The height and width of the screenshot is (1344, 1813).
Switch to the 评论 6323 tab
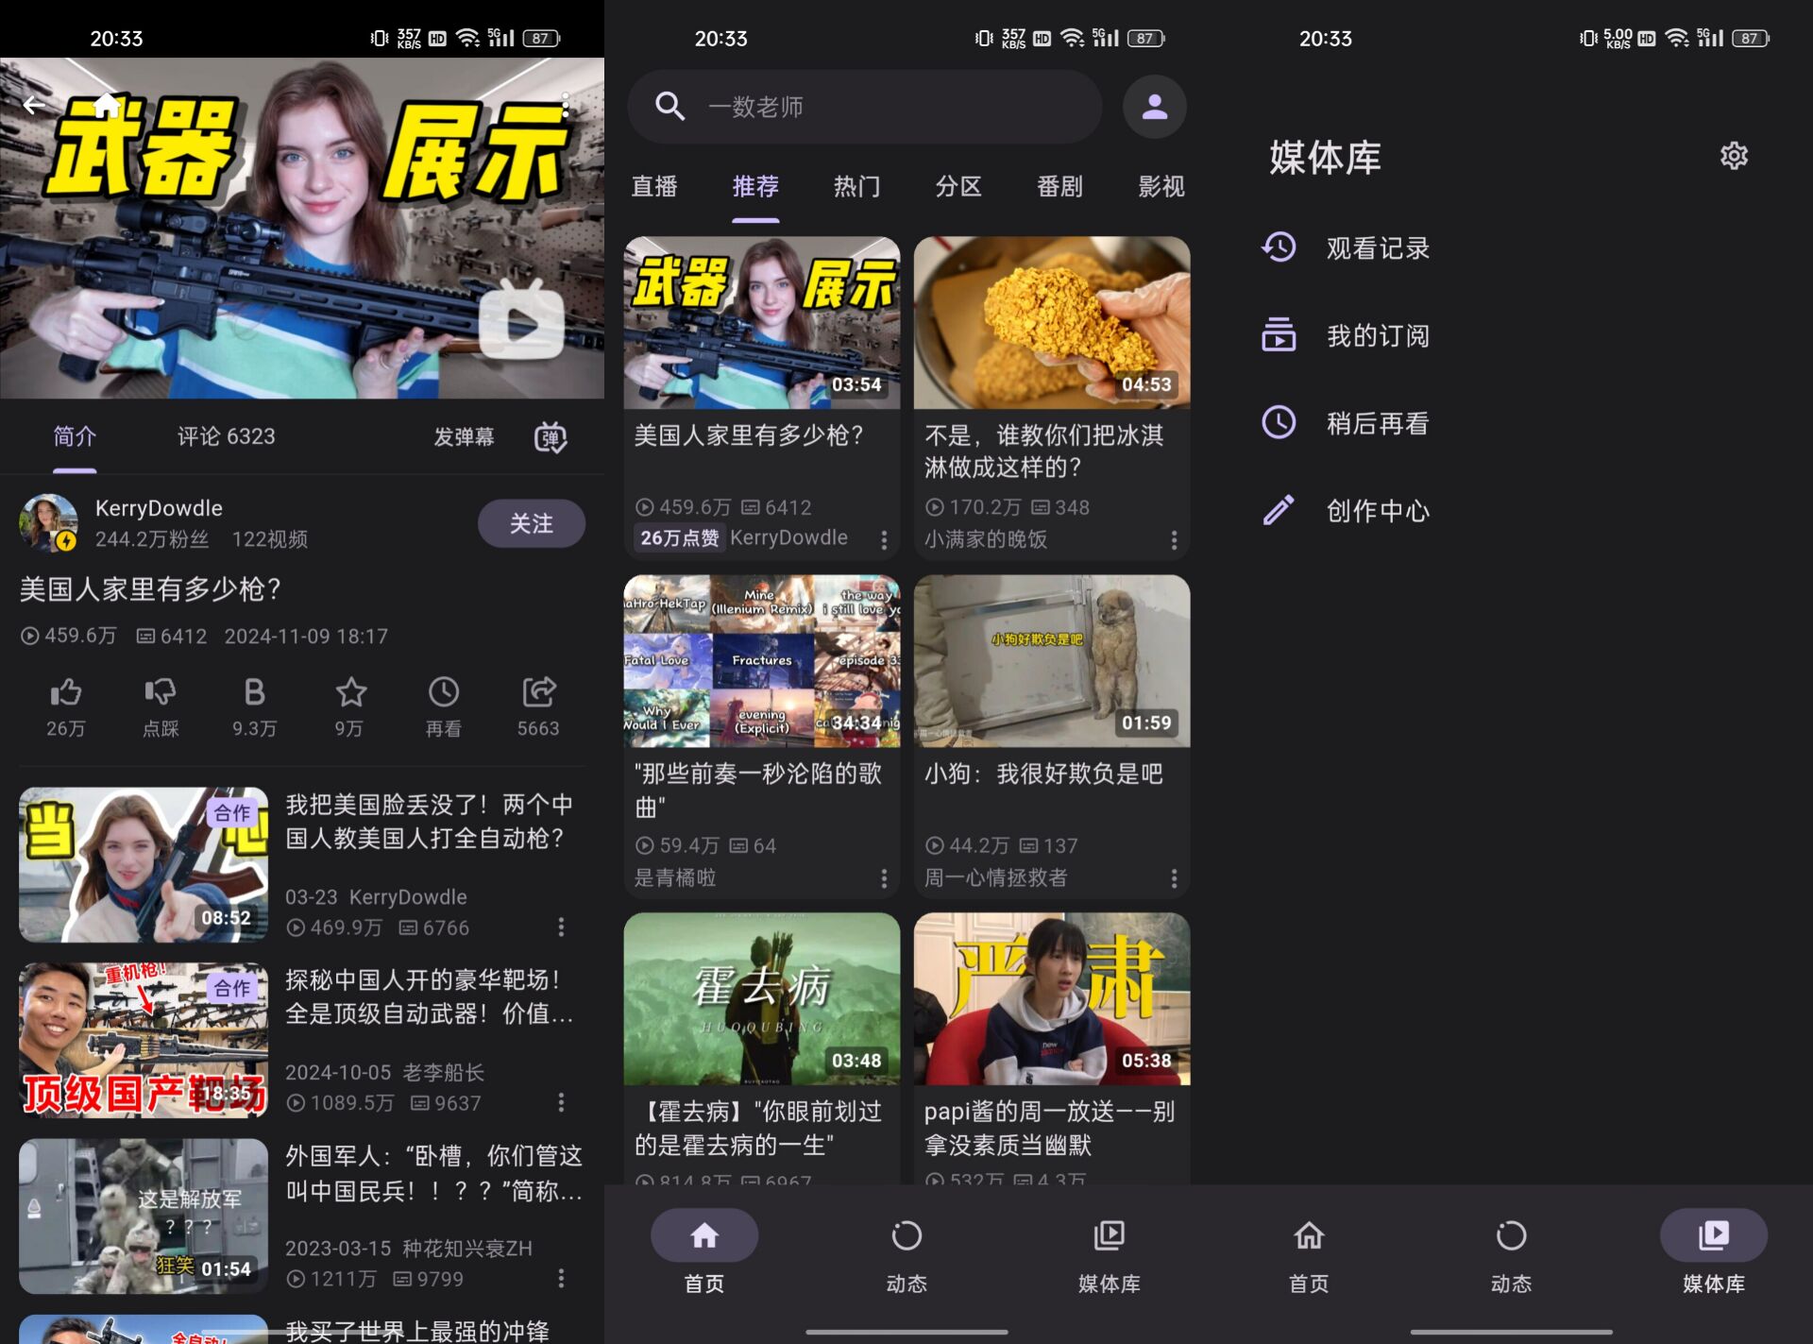point(227,436)
